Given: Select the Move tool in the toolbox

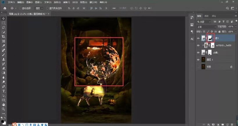Looking at the screenshot, I should tap(3, 19).
